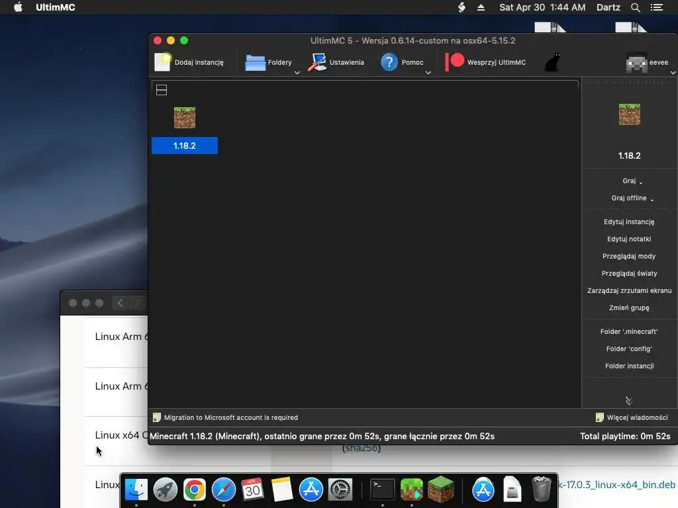This screenshot has height=508, width=678.
Task: Expand the Pomoc dropdown arrow
Action: 428,73
